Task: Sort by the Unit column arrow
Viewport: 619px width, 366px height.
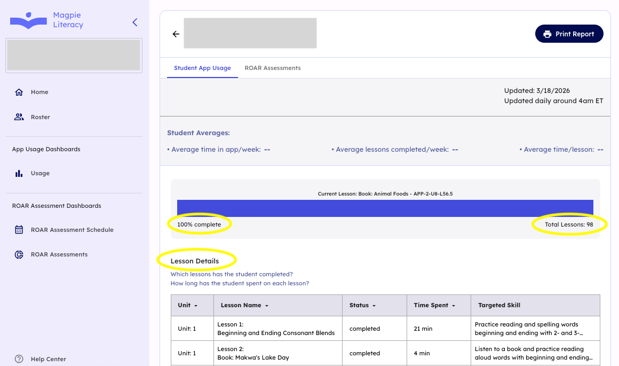Action: [x=196, y=306]
